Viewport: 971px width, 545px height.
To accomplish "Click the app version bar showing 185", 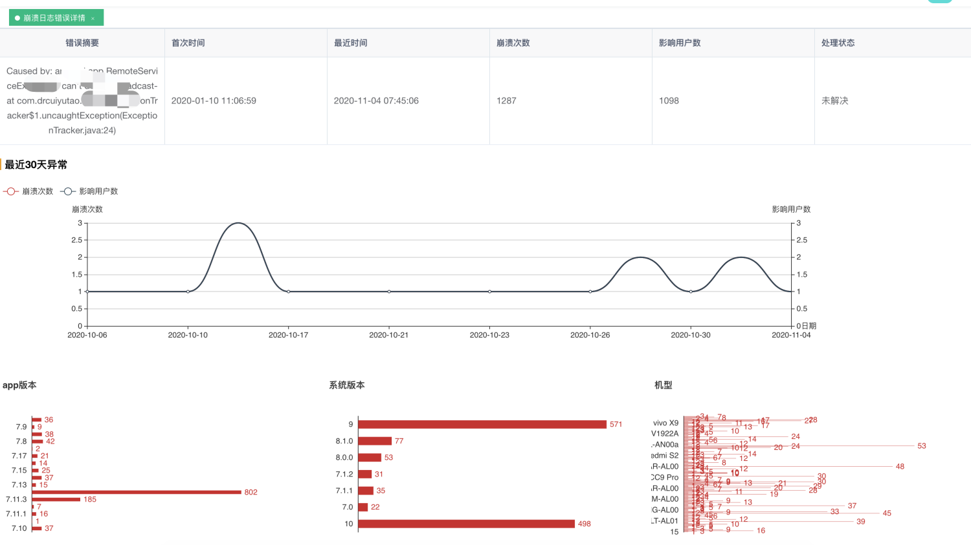I will pos(56,499).
